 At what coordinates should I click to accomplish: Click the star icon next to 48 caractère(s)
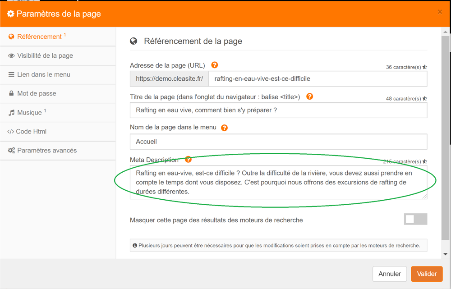tap(425, 99)
